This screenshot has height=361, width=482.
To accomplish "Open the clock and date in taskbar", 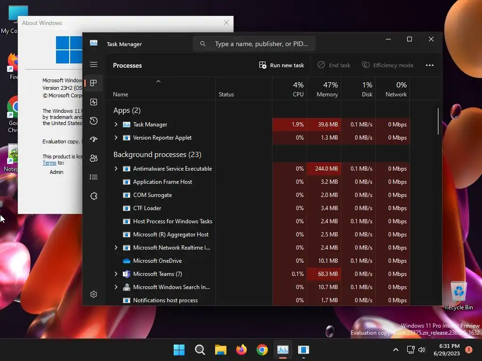I will point(447,350).
